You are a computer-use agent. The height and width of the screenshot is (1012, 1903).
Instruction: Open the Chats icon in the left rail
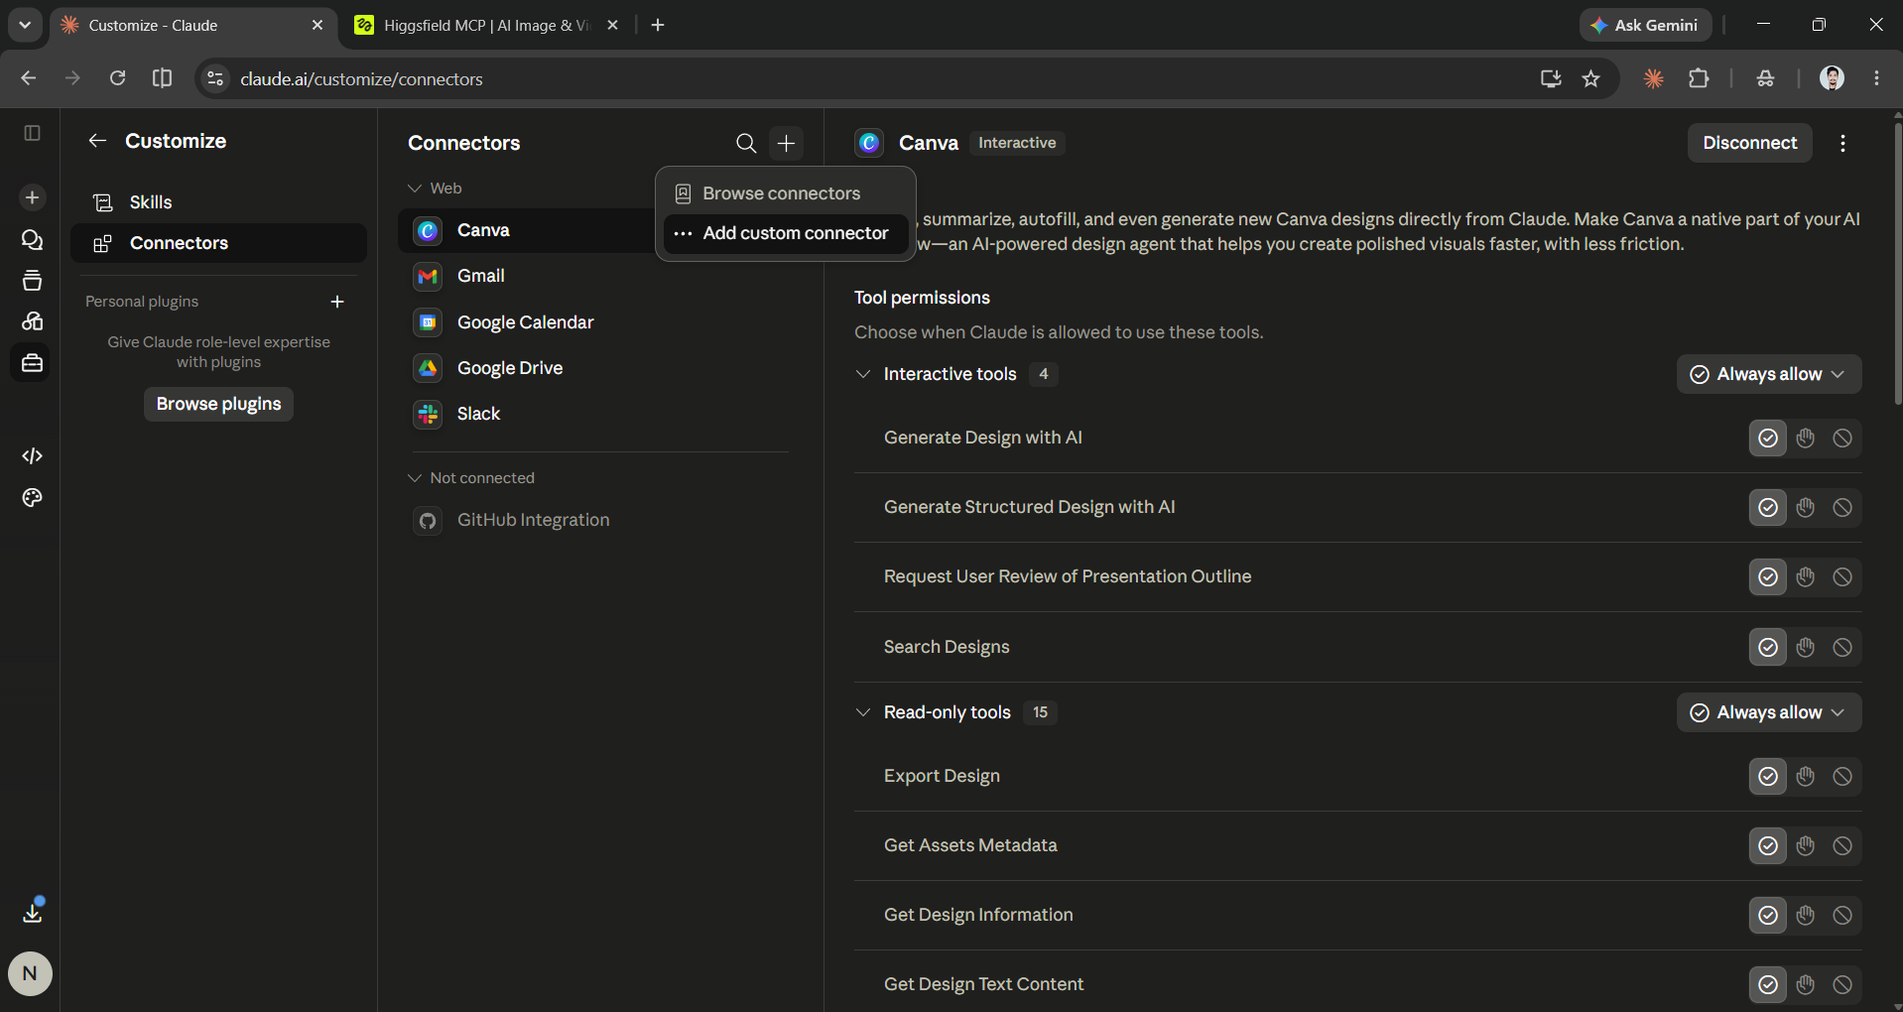pyautogui.click(x=32, y=240)
